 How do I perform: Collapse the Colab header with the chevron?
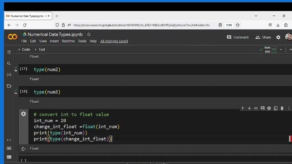pyautogui.click(x=290, y=50)
